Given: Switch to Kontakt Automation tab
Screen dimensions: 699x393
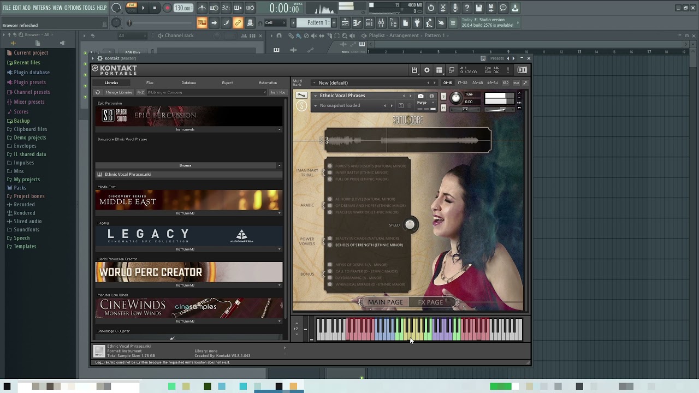Looking at the screenshot, I should tap(268, 83).
